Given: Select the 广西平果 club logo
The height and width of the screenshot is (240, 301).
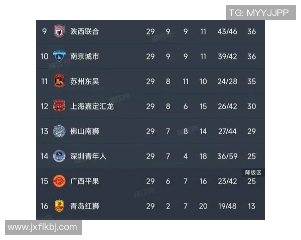Looking at the screenshot, I should (59, 181).
